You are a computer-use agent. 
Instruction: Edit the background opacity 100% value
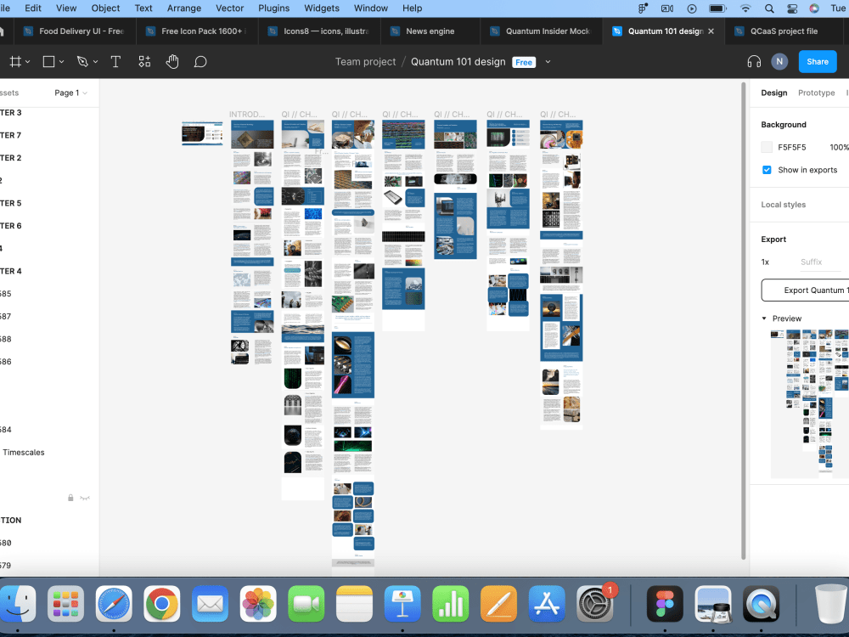click(x=839, y=147)
